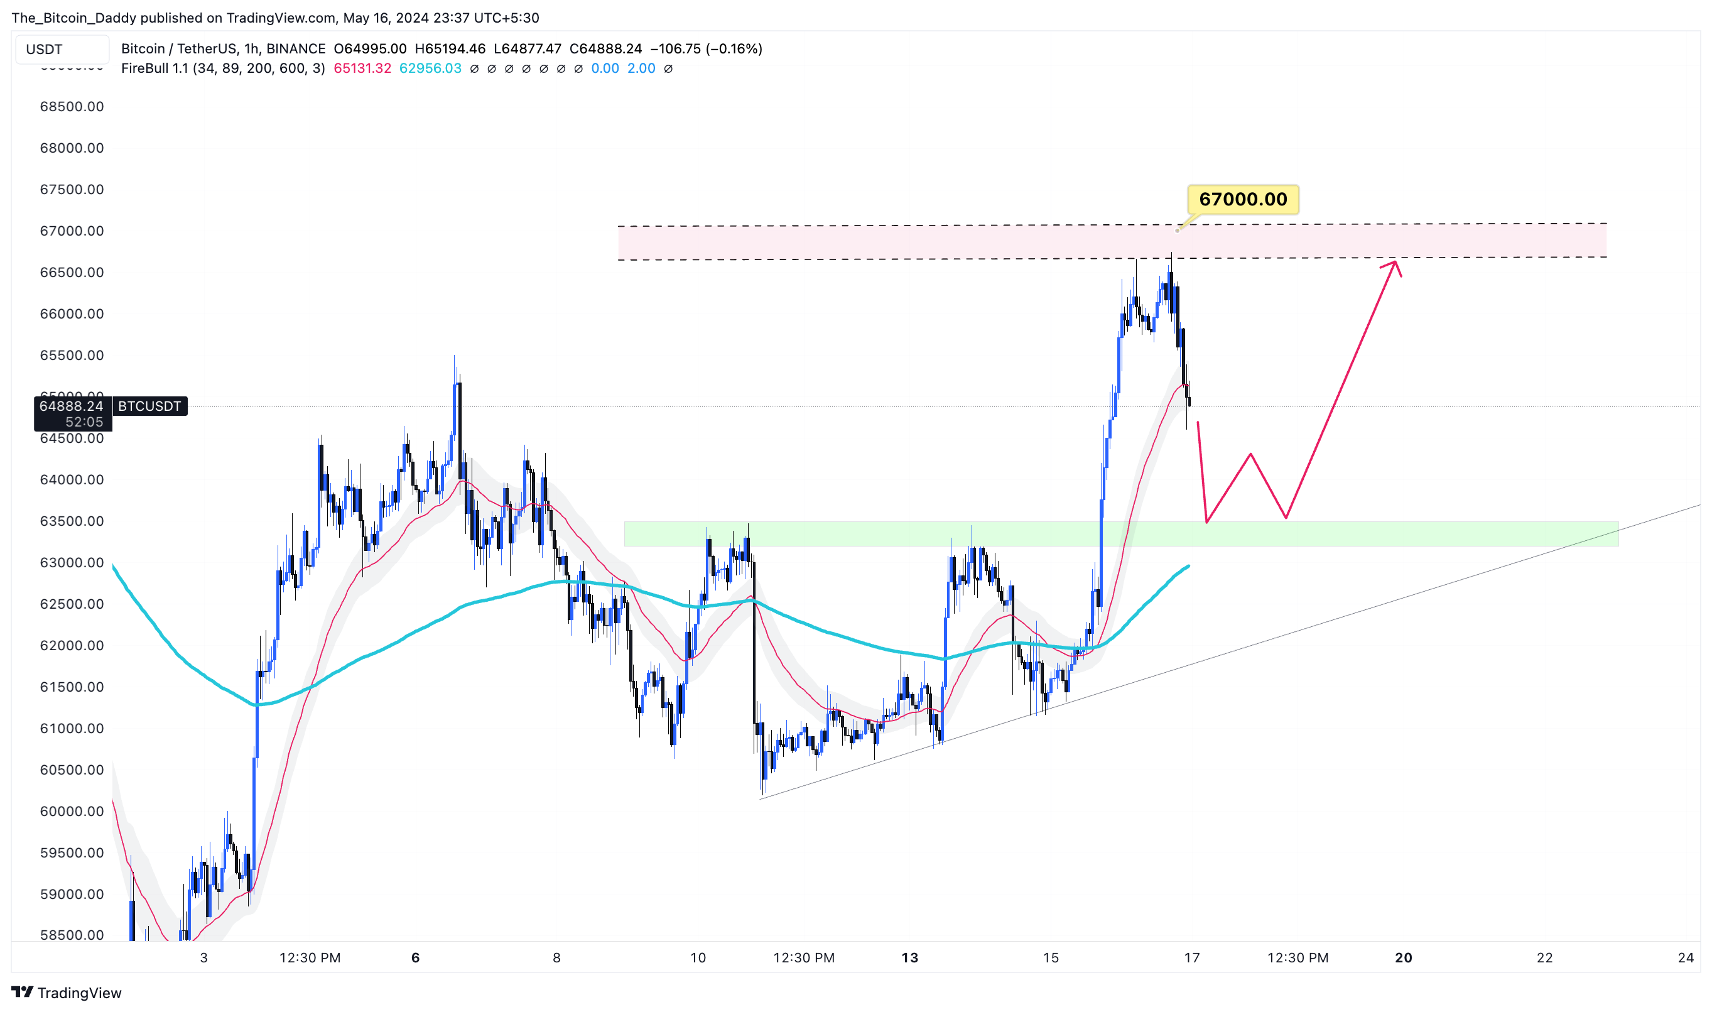Click the 60000.00 price axis label
Screen dimensions: 1712x1012
72,811
